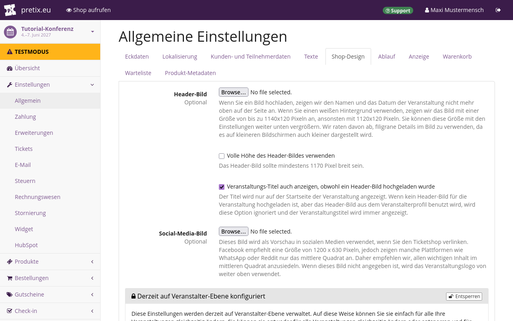Open the Support help badge

pyautogui.click(x=398, y=10)
